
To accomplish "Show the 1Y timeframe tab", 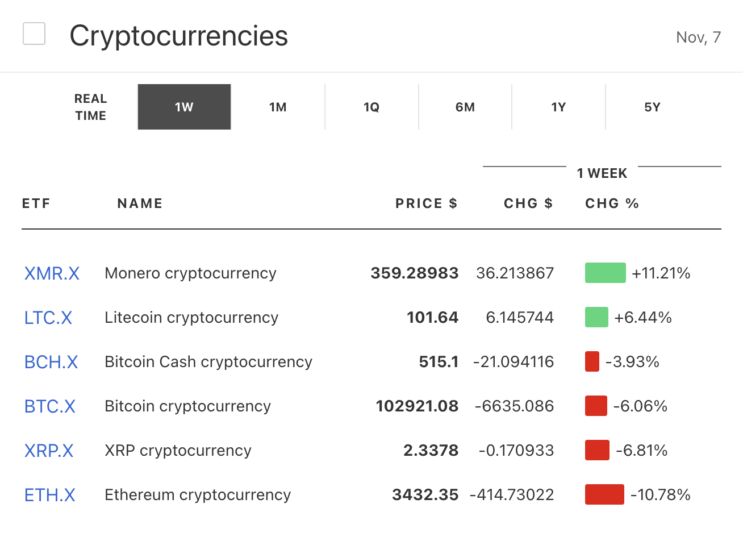I will (558, 107).
